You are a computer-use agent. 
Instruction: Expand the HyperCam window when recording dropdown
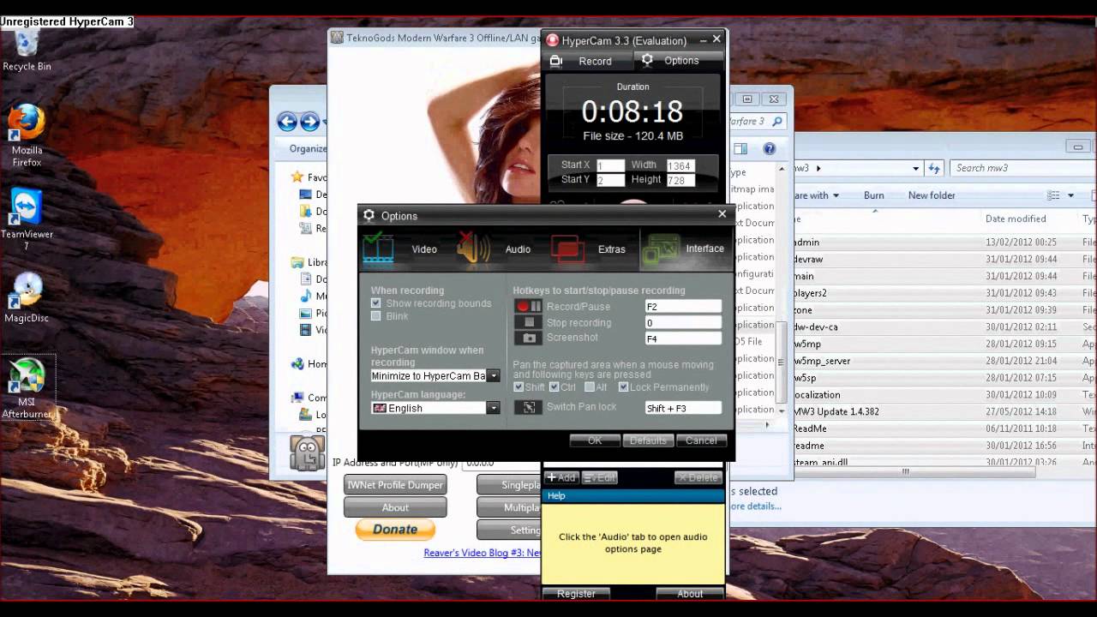(x=493, y=376)
